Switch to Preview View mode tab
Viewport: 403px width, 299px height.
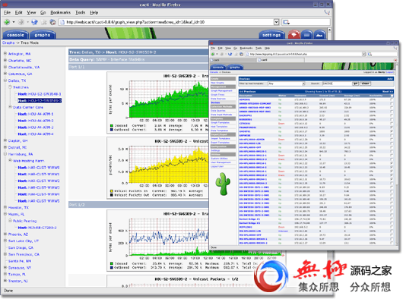tap(319, 35)
